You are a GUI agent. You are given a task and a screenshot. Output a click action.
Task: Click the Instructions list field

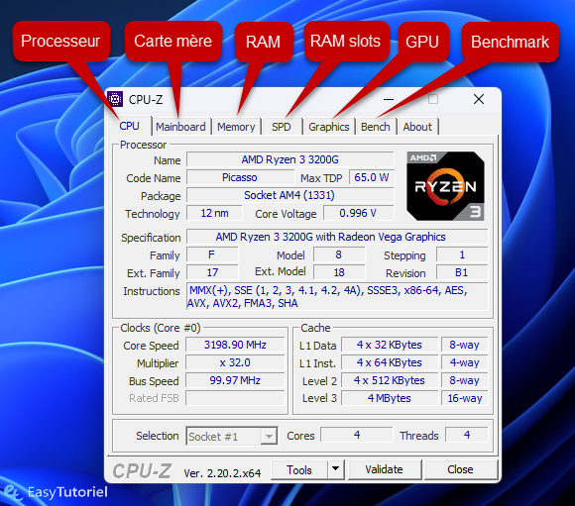coord(337,296)
